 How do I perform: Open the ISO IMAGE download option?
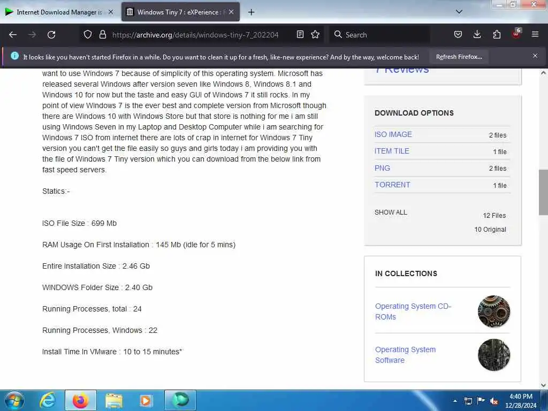click(393, 134)
